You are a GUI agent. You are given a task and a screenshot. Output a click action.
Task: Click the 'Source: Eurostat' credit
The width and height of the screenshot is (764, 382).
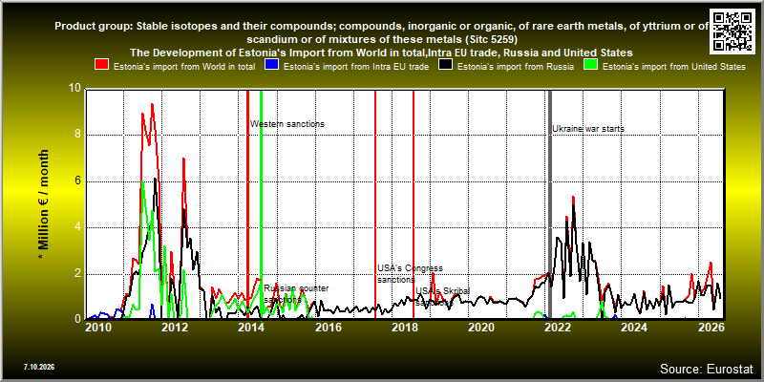[707, 369]
